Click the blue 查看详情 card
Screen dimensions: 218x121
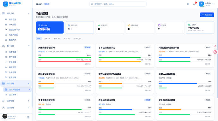coord(50,27)
